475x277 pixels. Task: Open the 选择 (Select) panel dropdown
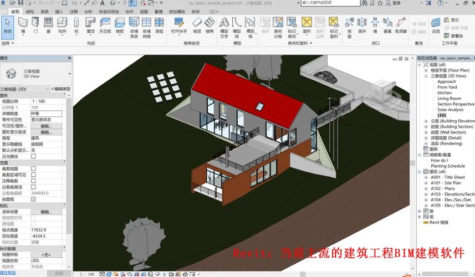[8, 43]
